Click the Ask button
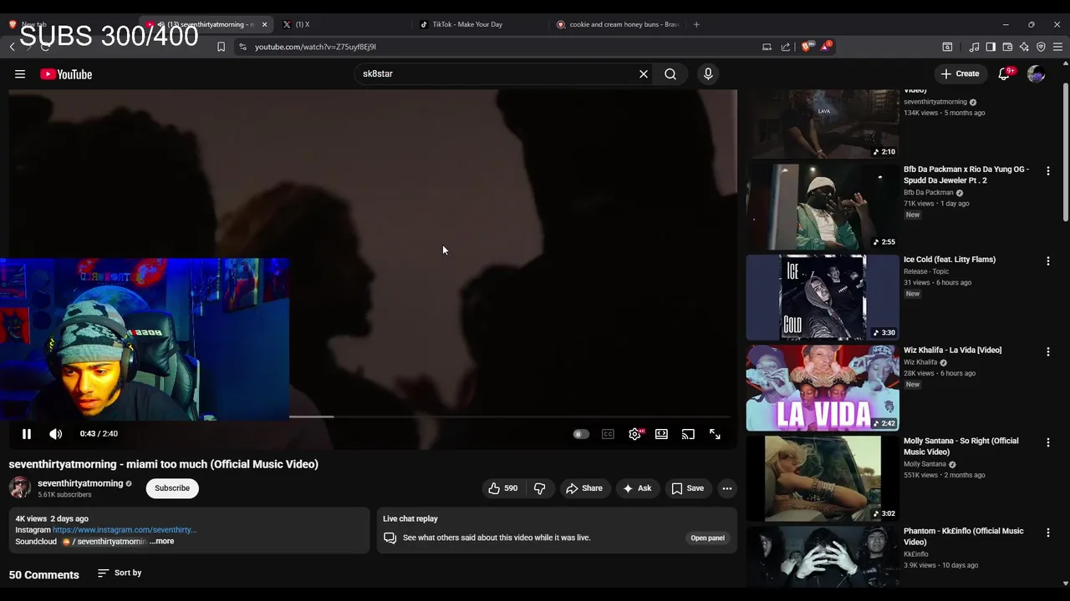The height and width of the screenshot is (601, 1070). pos(636,488)
